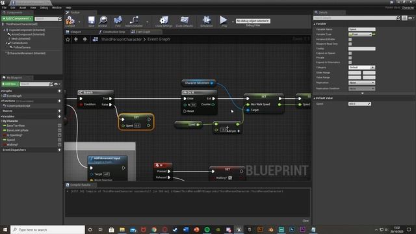Viewport: 416px width, 234px height.
Task: Click the property matrix grid icon in Details
Action: point(404,18)
